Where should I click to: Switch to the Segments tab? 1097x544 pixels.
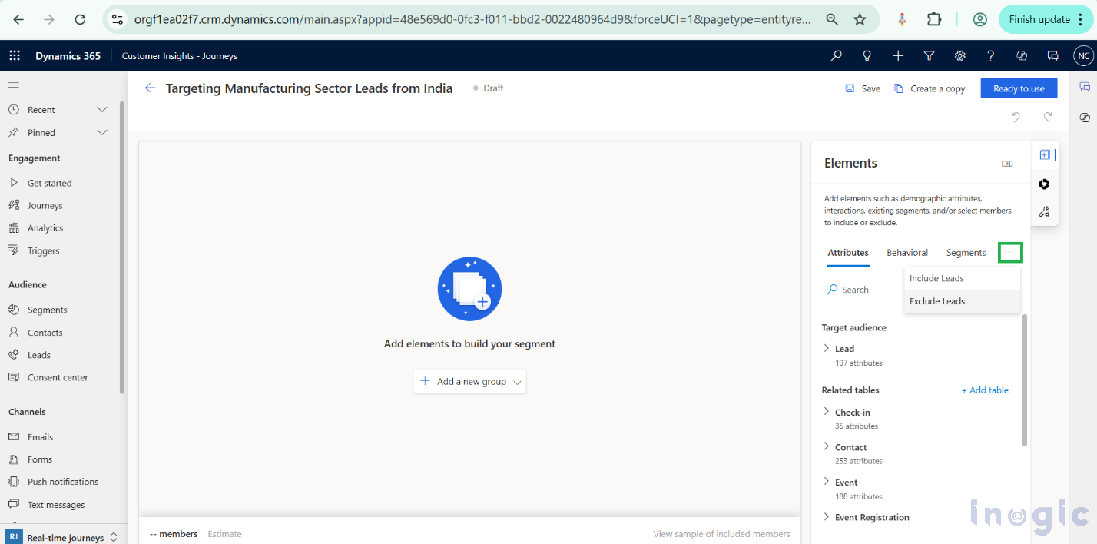966,252
